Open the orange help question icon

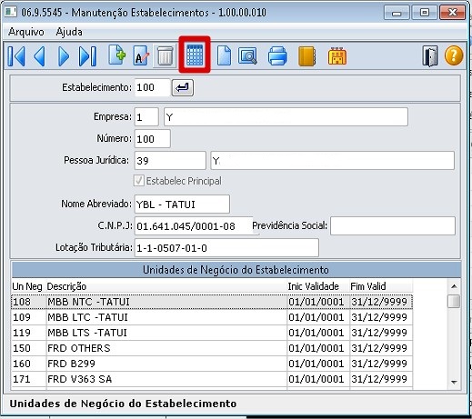[x=454, y=55]
